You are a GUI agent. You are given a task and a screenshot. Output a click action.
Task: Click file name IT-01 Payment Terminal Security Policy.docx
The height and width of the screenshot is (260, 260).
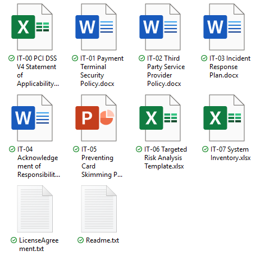pyautogui.click(x=102, y=71)
